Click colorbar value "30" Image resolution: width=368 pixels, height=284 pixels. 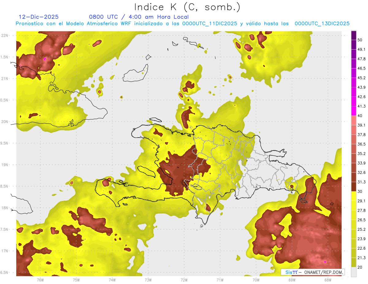point(360,191)
